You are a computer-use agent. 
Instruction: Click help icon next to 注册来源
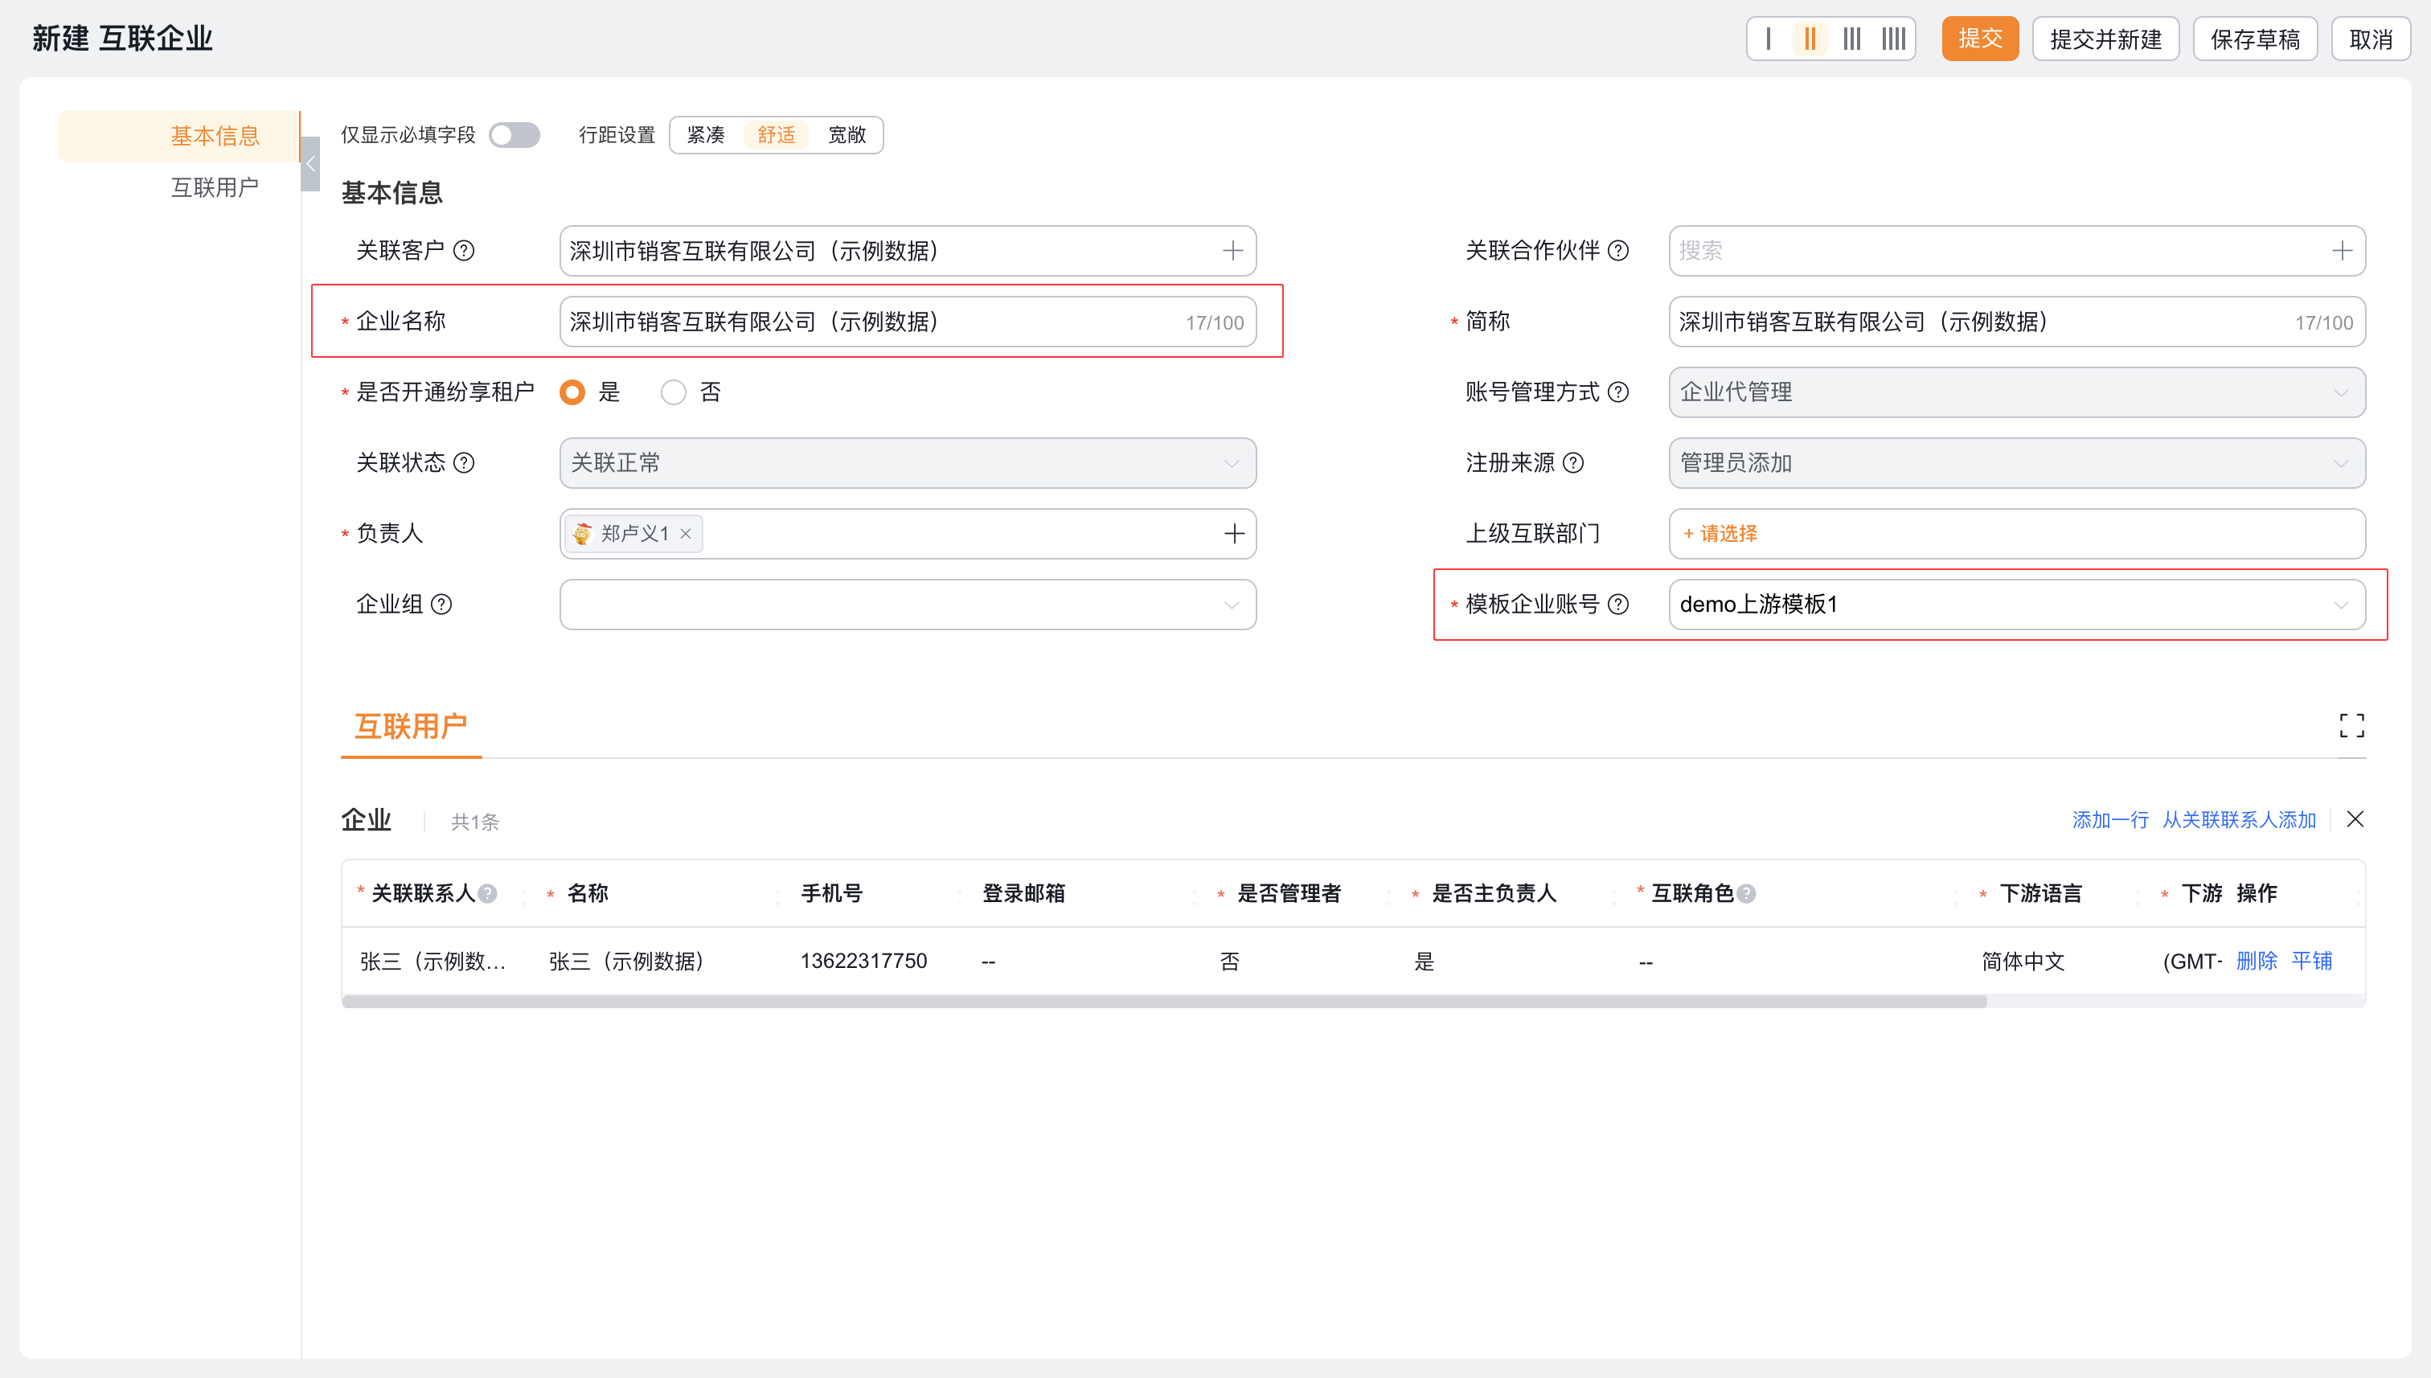1572,463
